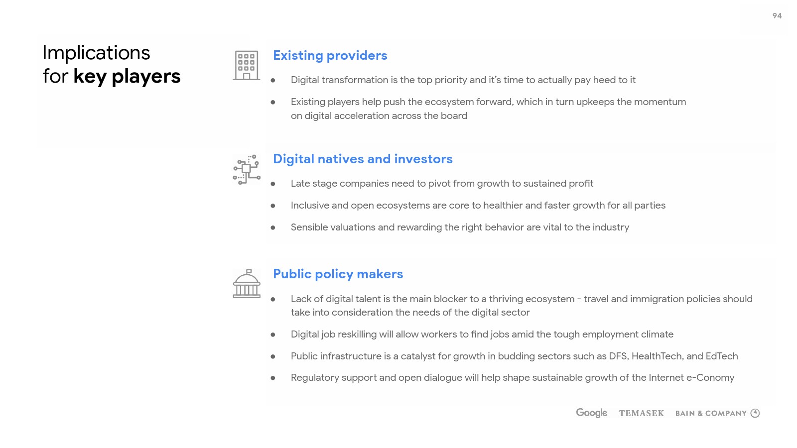Select the Digital natives and investors heading
Screen dimensions: 797x448
[x=363, y=159]
